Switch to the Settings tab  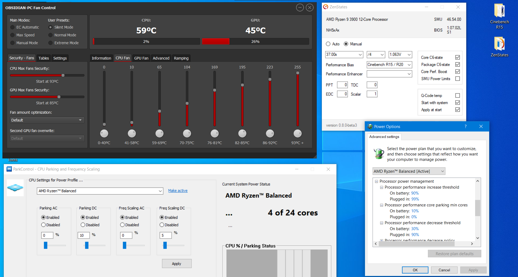(x=60, y=58)
